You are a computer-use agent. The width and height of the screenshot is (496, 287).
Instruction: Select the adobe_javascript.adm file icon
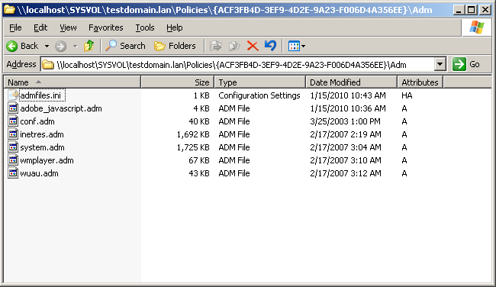[13, 108]
